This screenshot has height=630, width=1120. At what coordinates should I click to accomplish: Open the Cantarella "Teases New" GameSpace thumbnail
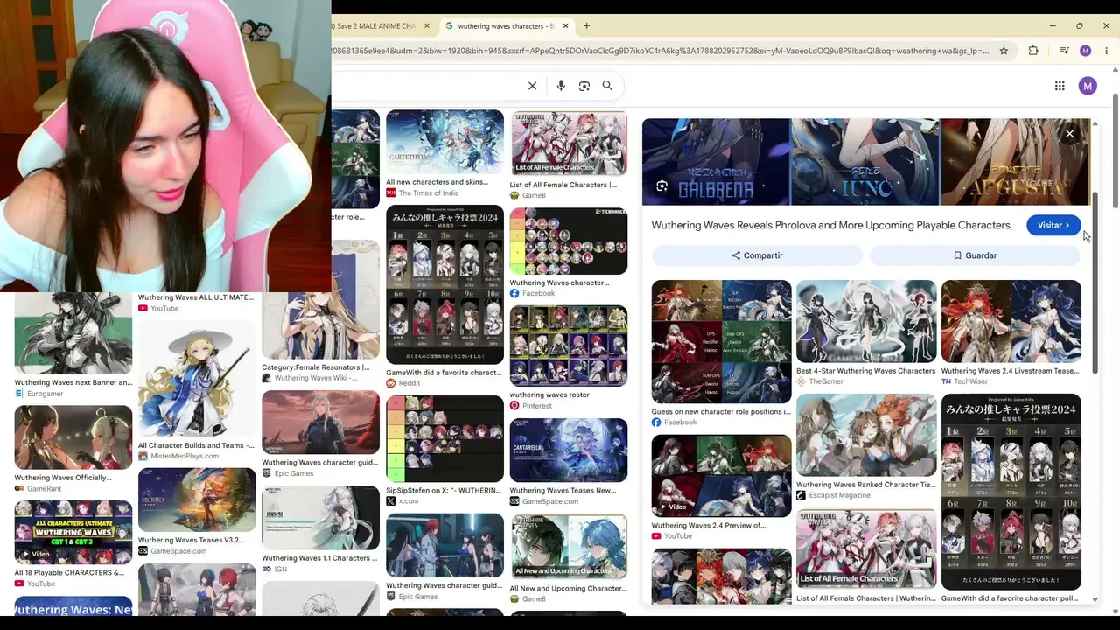569,450
